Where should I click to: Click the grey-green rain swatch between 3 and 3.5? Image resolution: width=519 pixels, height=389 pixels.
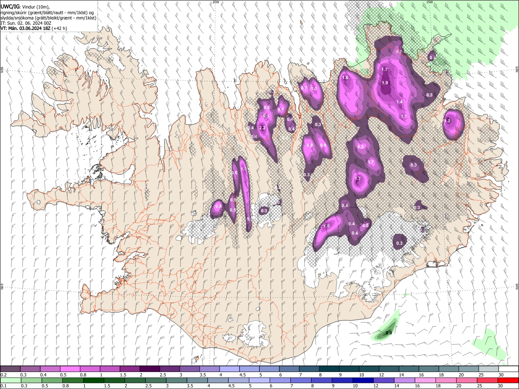pyautogui.click(x=176, y=380)
